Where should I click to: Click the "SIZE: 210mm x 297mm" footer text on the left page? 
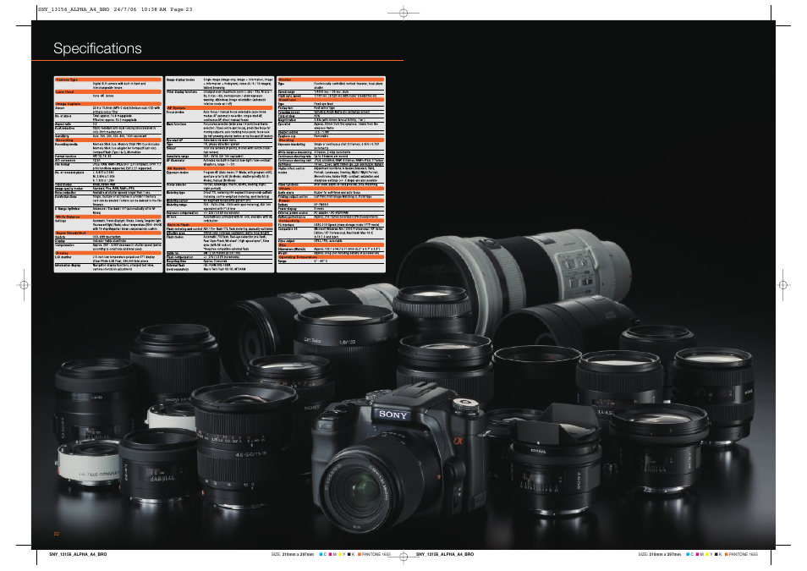293,555
